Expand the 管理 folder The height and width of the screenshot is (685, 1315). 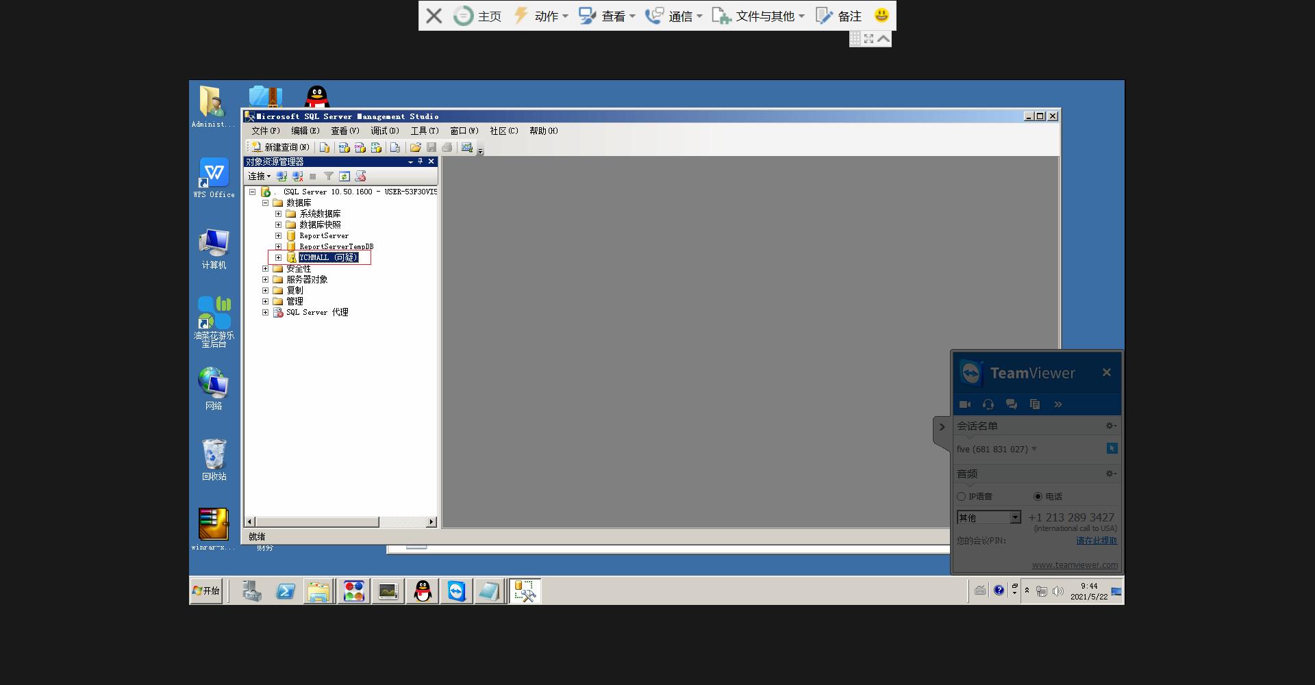(x=265, y=302)
